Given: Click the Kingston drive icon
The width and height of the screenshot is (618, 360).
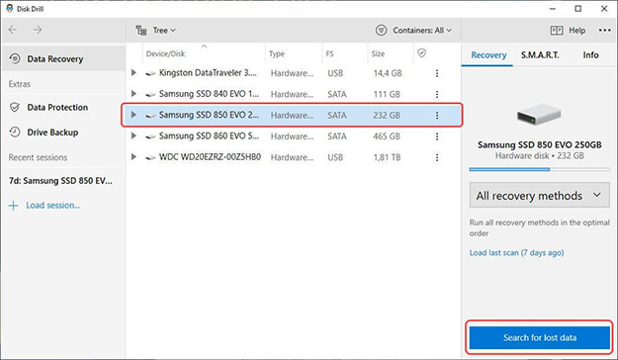Looking at the screenshot, I should pos(150,74).
